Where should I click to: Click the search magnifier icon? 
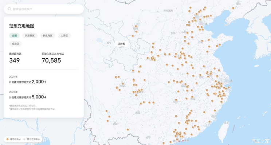pos(9,9)
